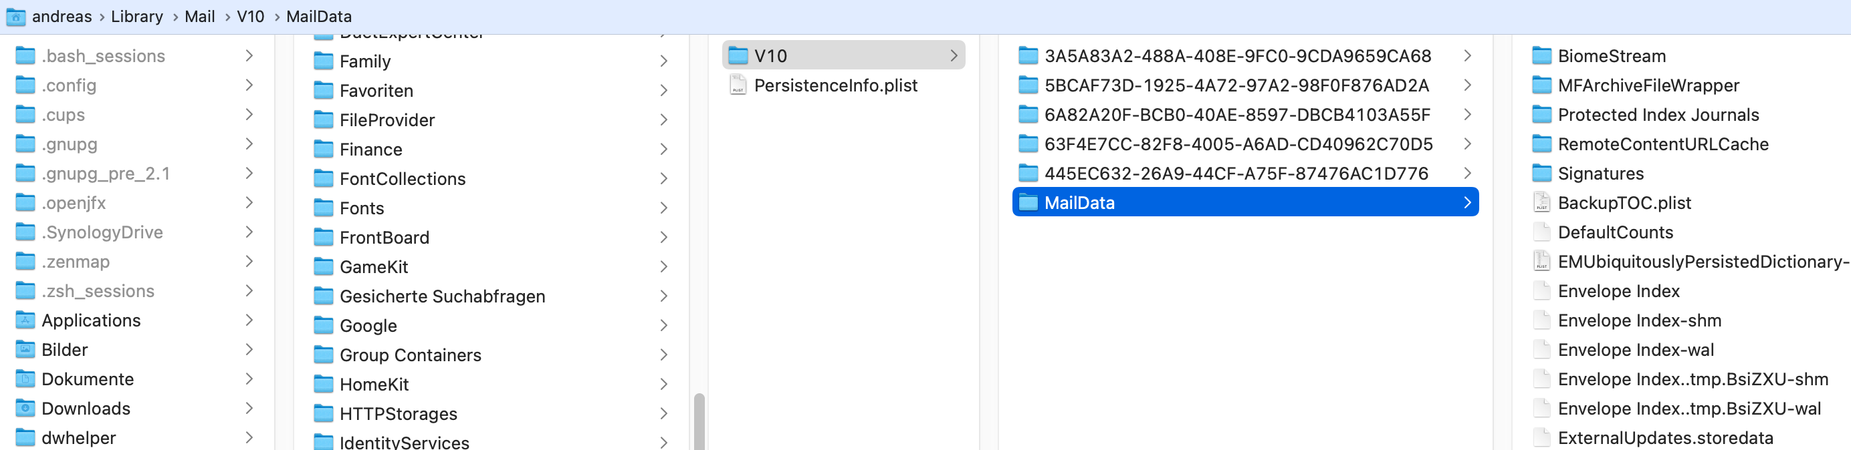This screenshot has width=1851, height=450.
Task: Click the Bilder folder icon
Action: click(x=25, y=350)
